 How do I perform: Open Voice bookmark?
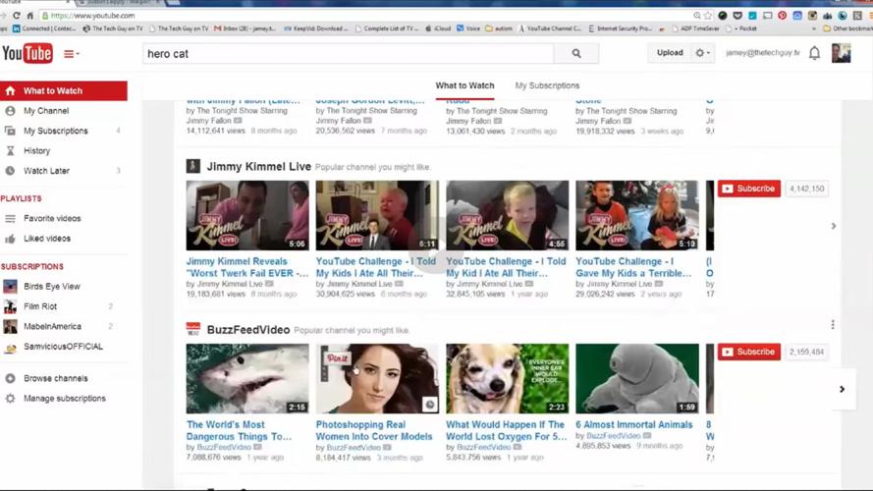click(468, 28)
